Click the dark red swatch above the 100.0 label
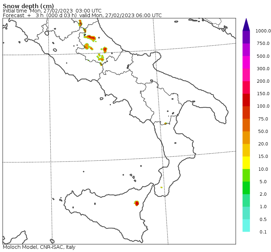 [246, 100]
